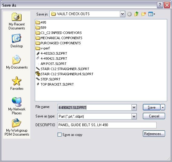This screenshot has width=172, height=162.
Task: Open the Save as type dropdown
Action: 134,116
